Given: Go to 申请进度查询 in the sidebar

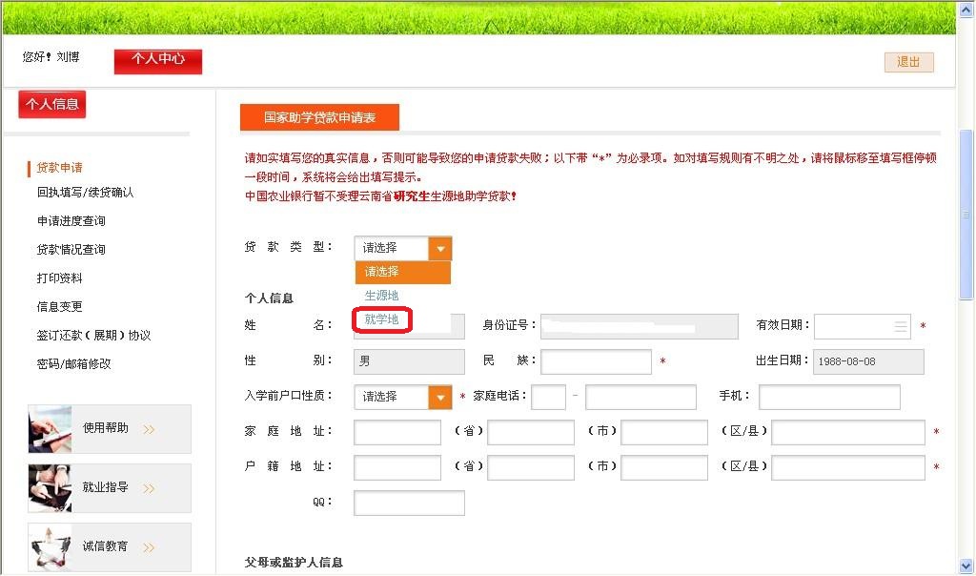Looking at the screenshot, I should (71, 221).
